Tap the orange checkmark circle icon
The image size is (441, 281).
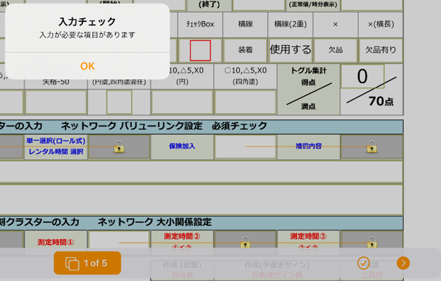[363, 263]
